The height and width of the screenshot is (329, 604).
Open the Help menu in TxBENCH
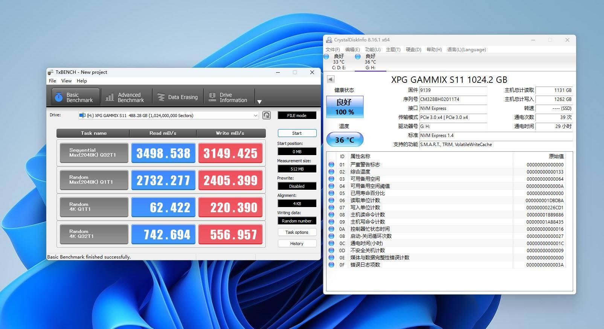(x=82, y=81)
